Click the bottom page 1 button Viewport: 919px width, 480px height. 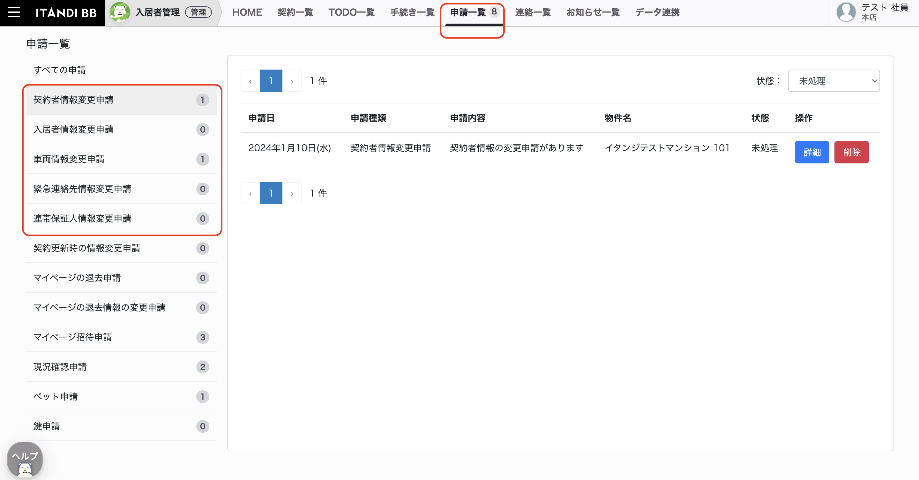(271, 193)
